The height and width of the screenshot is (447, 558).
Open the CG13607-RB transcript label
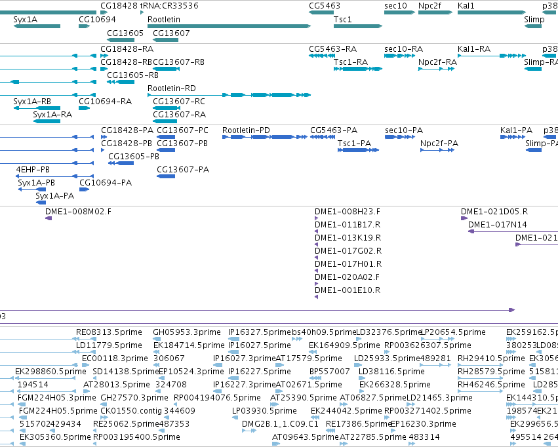click(x=178, y=62)
